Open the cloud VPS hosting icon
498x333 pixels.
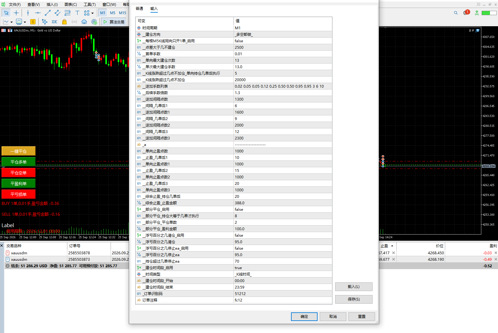[x=84, y=22]
